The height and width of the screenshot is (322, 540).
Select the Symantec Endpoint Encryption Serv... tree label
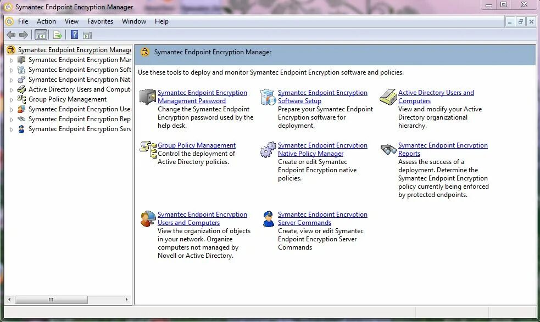(80, 129)
